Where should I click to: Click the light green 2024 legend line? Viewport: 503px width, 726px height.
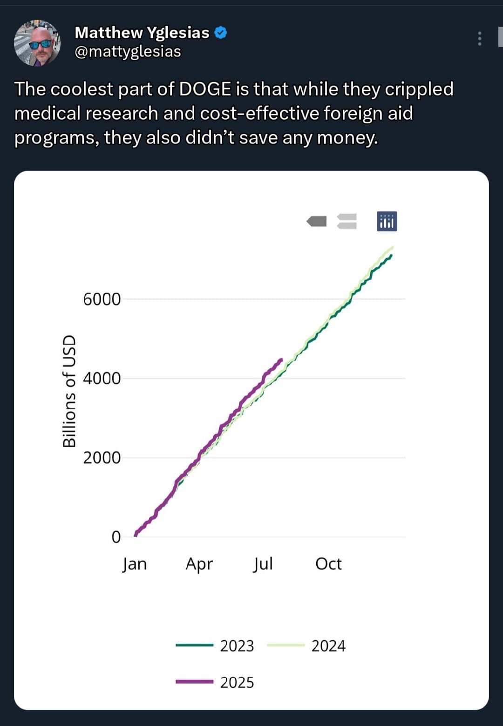coord(285,645)
